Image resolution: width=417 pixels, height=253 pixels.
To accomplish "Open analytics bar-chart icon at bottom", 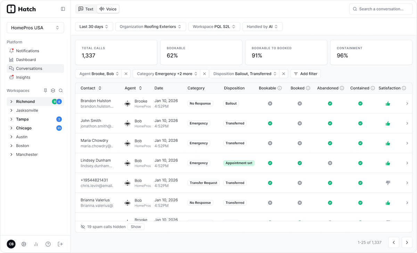I will point(36,244).
